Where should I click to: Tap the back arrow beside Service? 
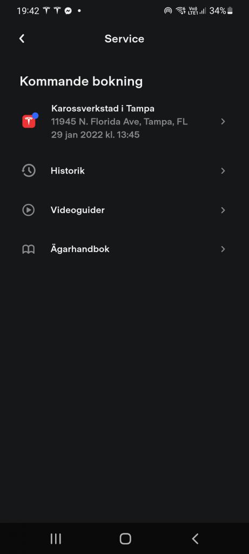22,38
